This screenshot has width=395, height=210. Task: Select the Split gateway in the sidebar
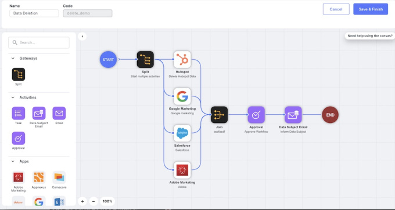click(19, 74)
